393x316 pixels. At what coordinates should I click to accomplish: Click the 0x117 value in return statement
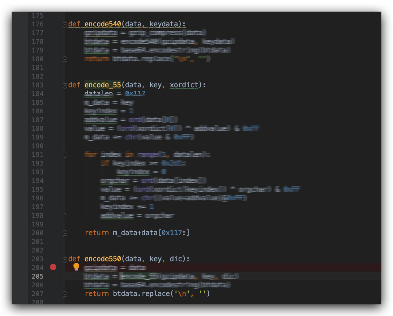click(172, 233)
